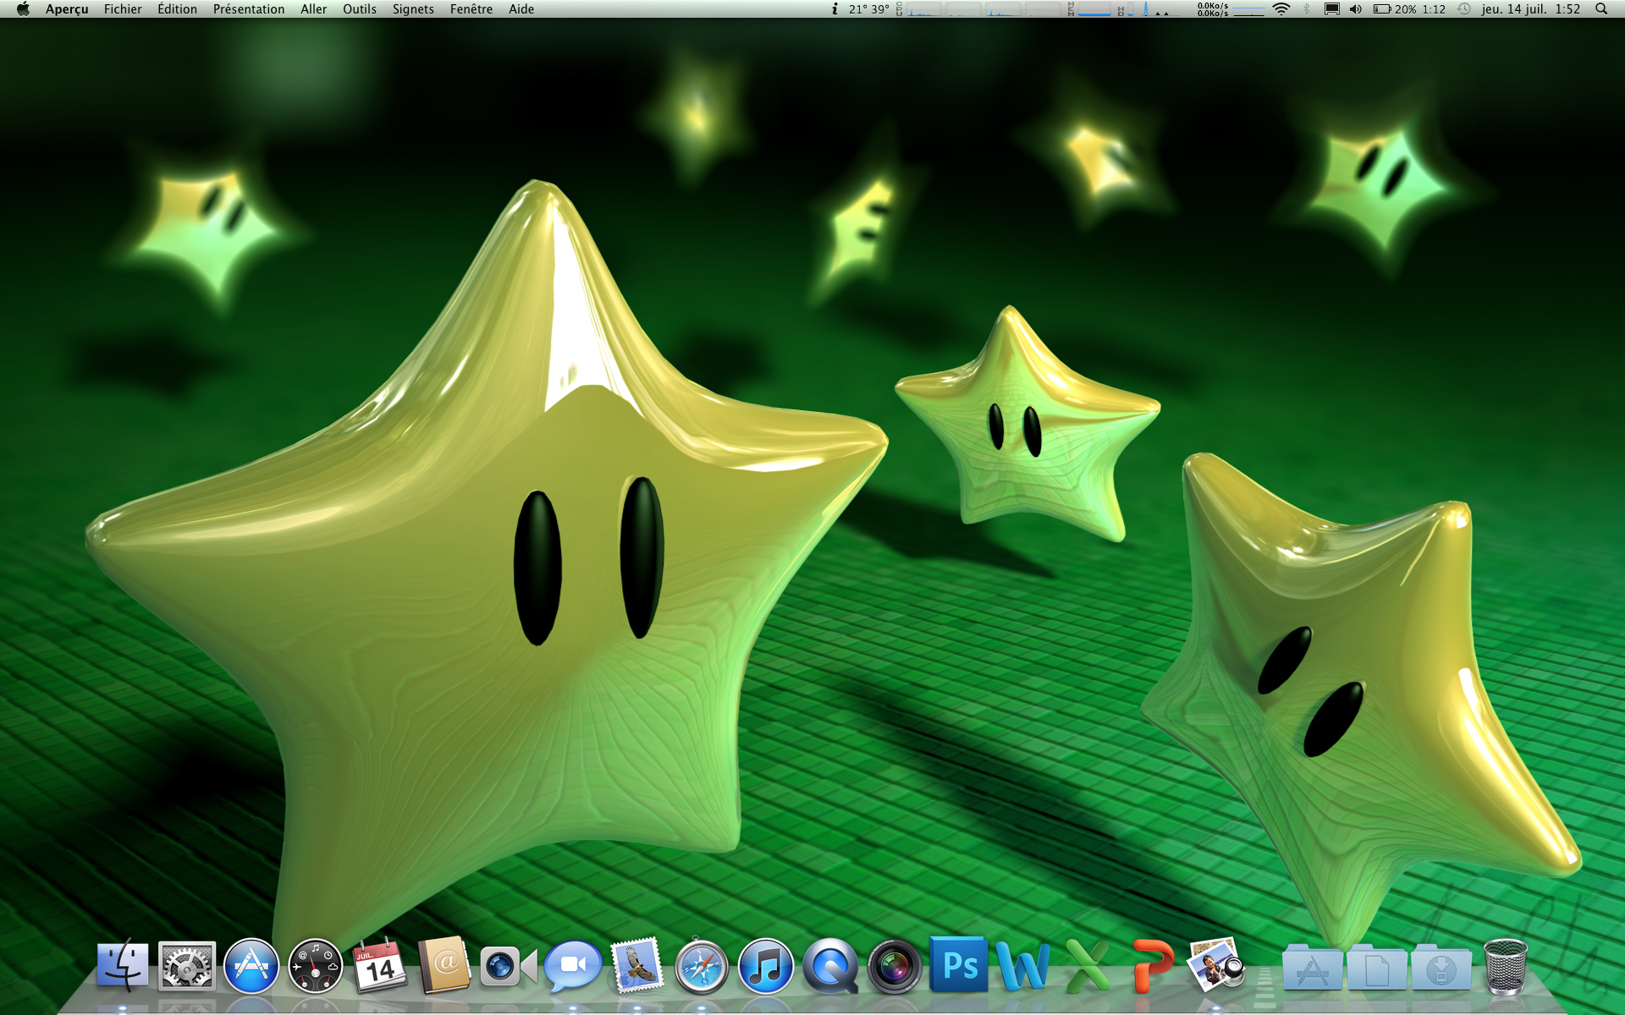Click the network speed 0.0Ko/s indicator
This screenshot has width=1625, height=1015.
1230,9
